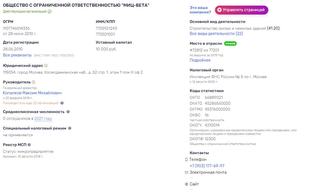Image resolution: width=316 pixels, height=195 pixels.
Task: Call phone number +7 (903) 177-69-97
Action: tap(207, 166)
